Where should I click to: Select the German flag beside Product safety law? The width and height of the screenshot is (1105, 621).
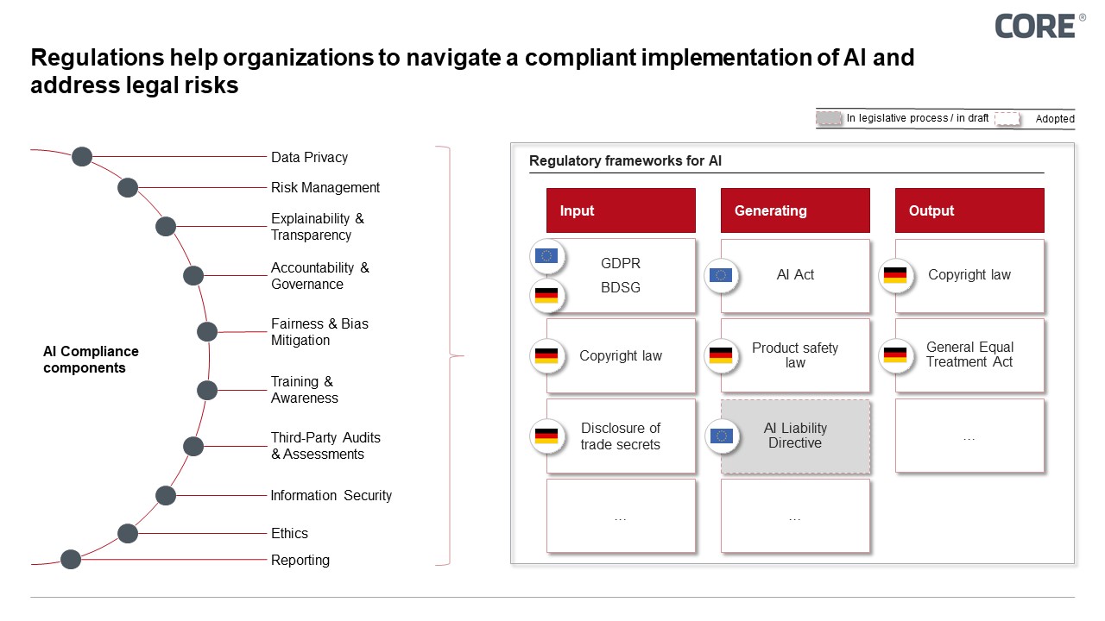tap(722, 355)
